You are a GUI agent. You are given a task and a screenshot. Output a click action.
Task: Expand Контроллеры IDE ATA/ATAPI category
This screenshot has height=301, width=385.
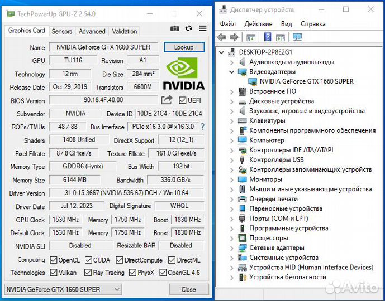click(x=231, y=150)
